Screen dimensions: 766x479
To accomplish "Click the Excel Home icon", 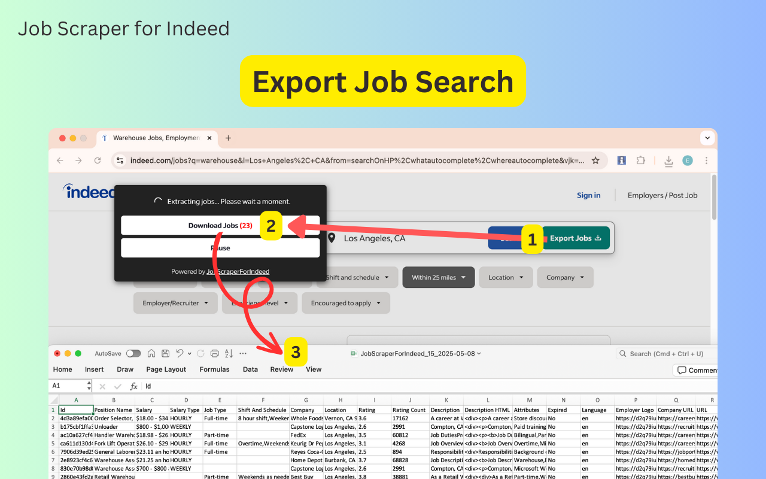I will 152,353.
